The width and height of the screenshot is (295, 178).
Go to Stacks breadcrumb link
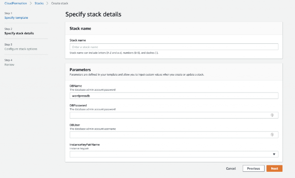(39, 4)
